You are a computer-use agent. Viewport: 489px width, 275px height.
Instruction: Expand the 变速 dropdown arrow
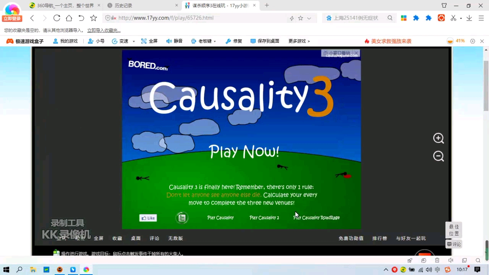(x=134, y=41)
